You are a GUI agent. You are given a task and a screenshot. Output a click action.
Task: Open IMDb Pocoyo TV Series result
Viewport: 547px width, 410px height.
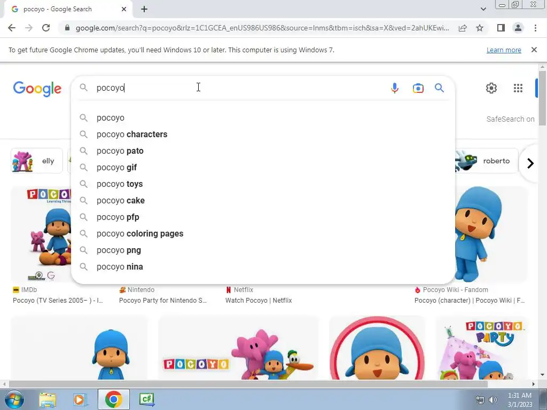[58, 301]
